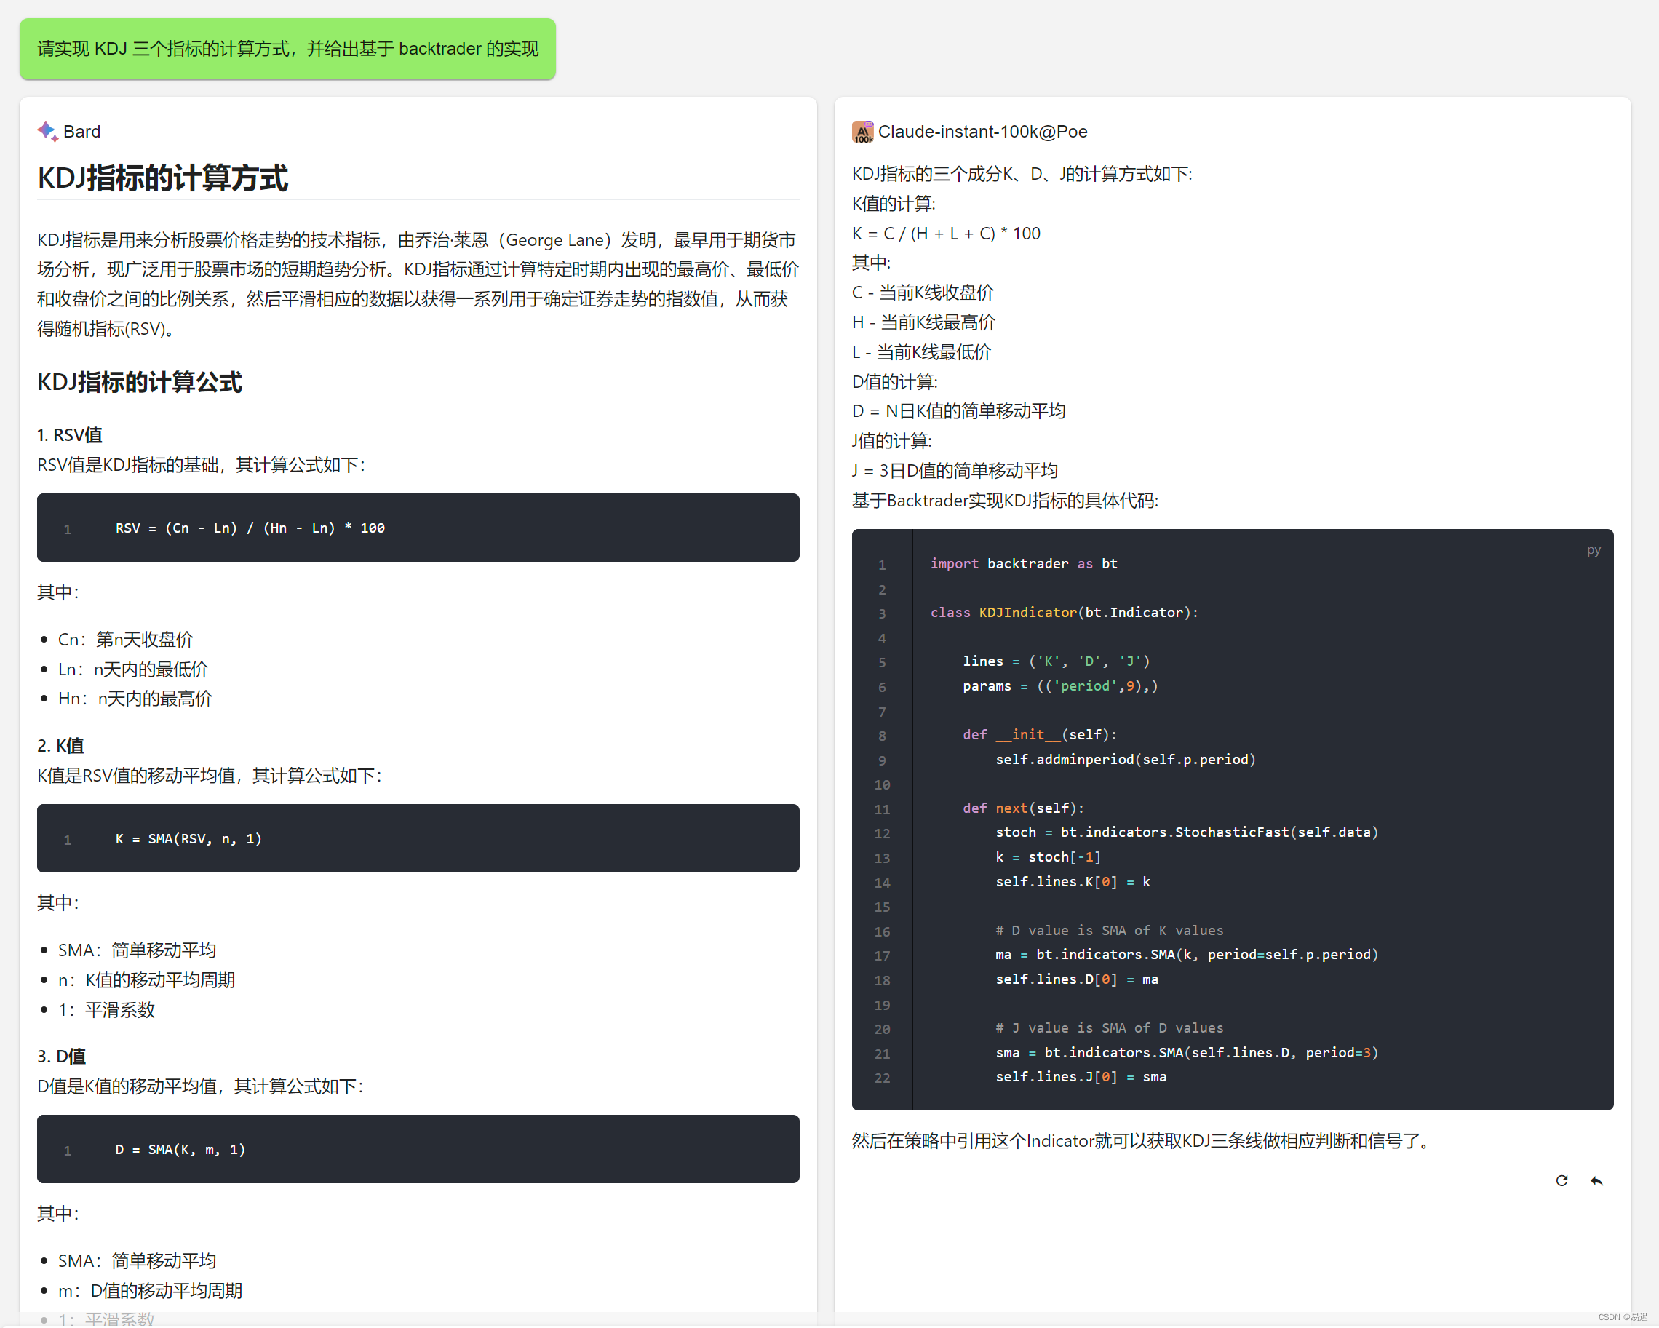Click the 'class KDJIndicator(bt.Indicator):' code line

pos(1065,613)
